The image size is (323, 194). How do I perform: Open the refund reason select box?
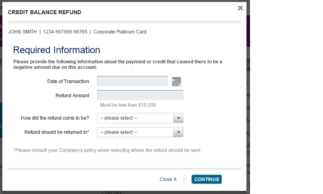[135, 118]
